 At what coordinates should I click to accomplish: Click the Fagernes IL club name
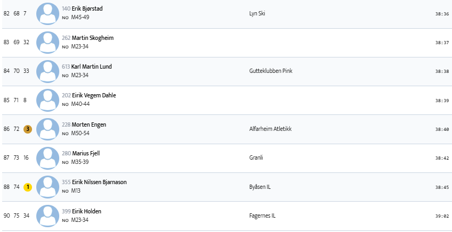point(262,216)
